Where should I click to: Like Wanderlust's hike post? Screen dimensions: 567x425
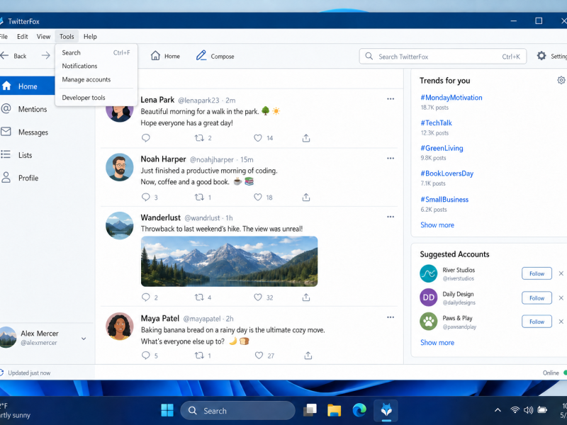click(258, 297)
